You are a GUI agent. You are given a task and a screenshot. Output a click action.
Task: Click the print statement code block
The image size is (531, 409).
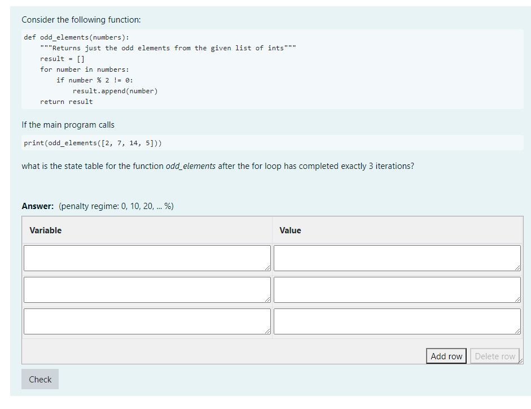[273, 142]
